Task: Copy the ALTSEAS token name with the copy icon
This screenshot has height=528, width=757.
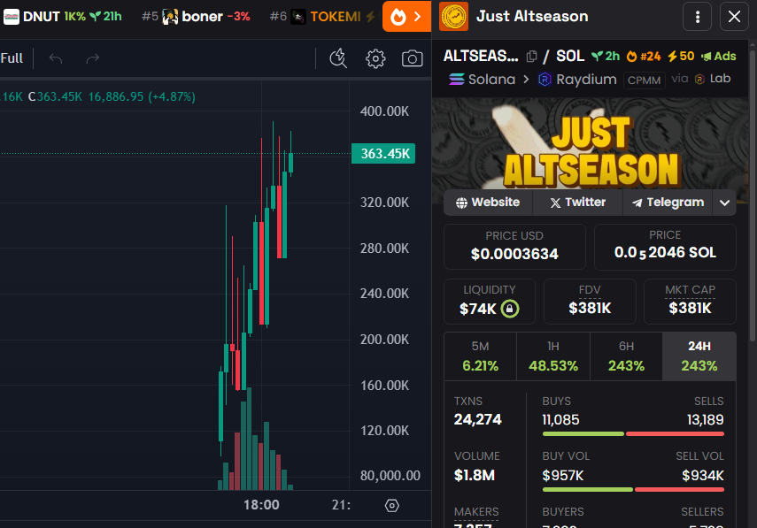Action: (x=531, y=57)
